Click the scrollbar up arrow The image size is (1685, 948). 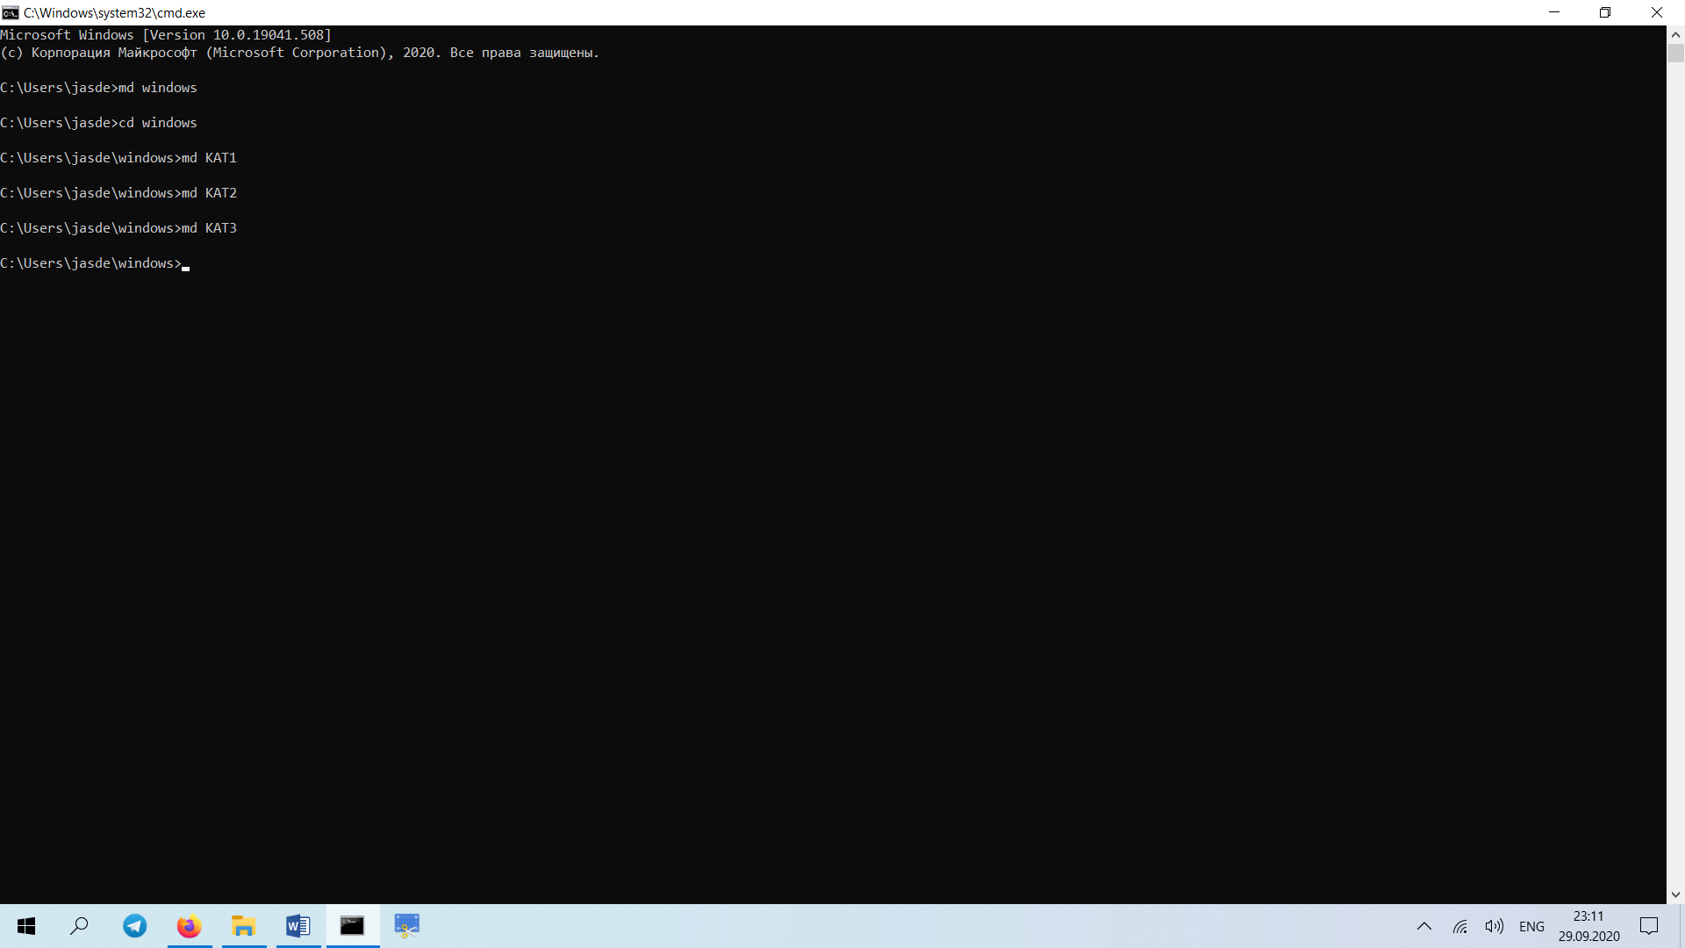[x=1675, y=35]
